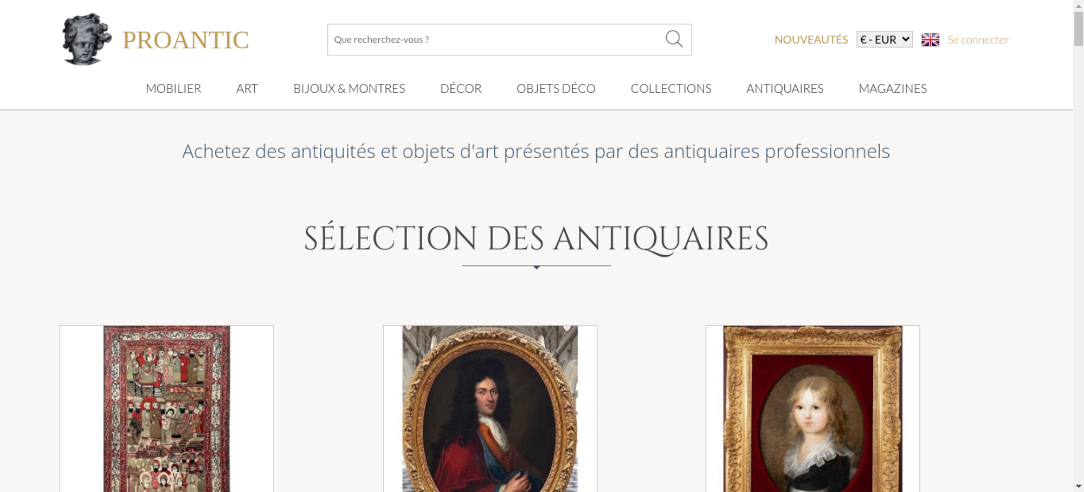
Task: Switch language via the UK flag icon
Action: click(930, 40)
